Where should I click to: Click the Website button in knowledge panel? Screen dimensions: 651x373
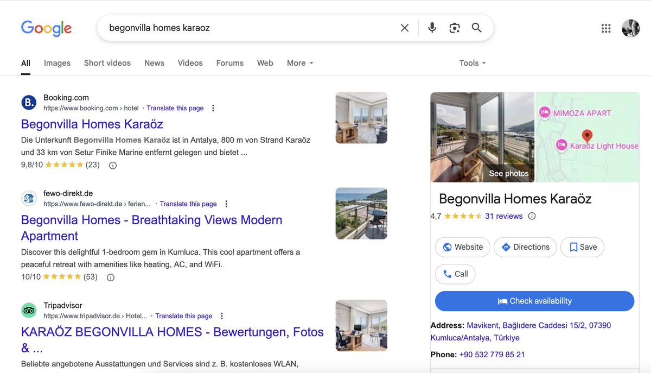click(463, 247)
